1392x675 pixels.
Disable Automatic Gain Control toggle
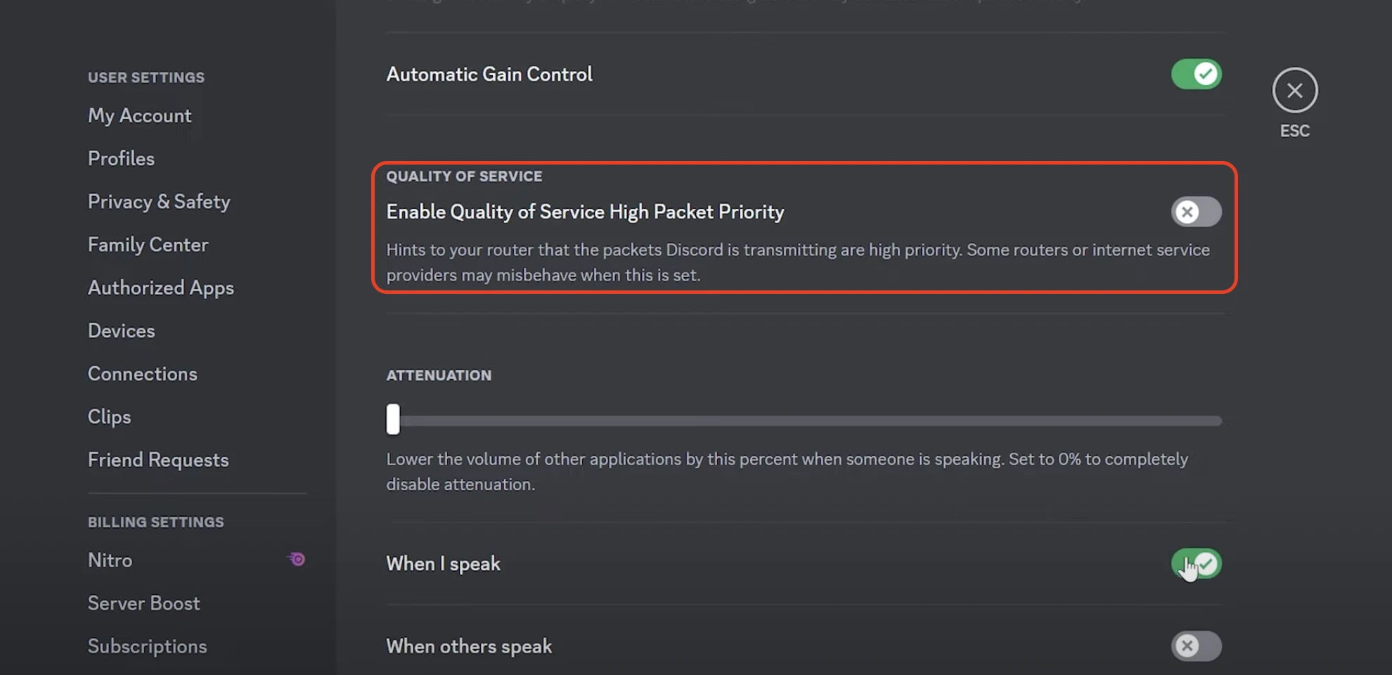coord(1196,74)
